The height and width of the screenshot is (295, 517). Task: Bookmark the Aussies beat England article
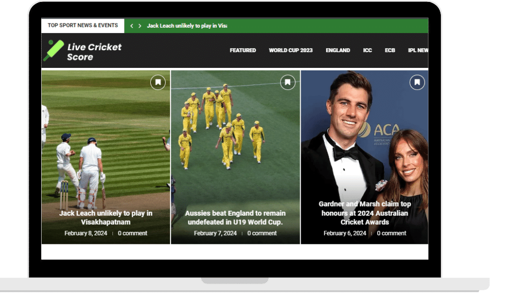point(288,82)
